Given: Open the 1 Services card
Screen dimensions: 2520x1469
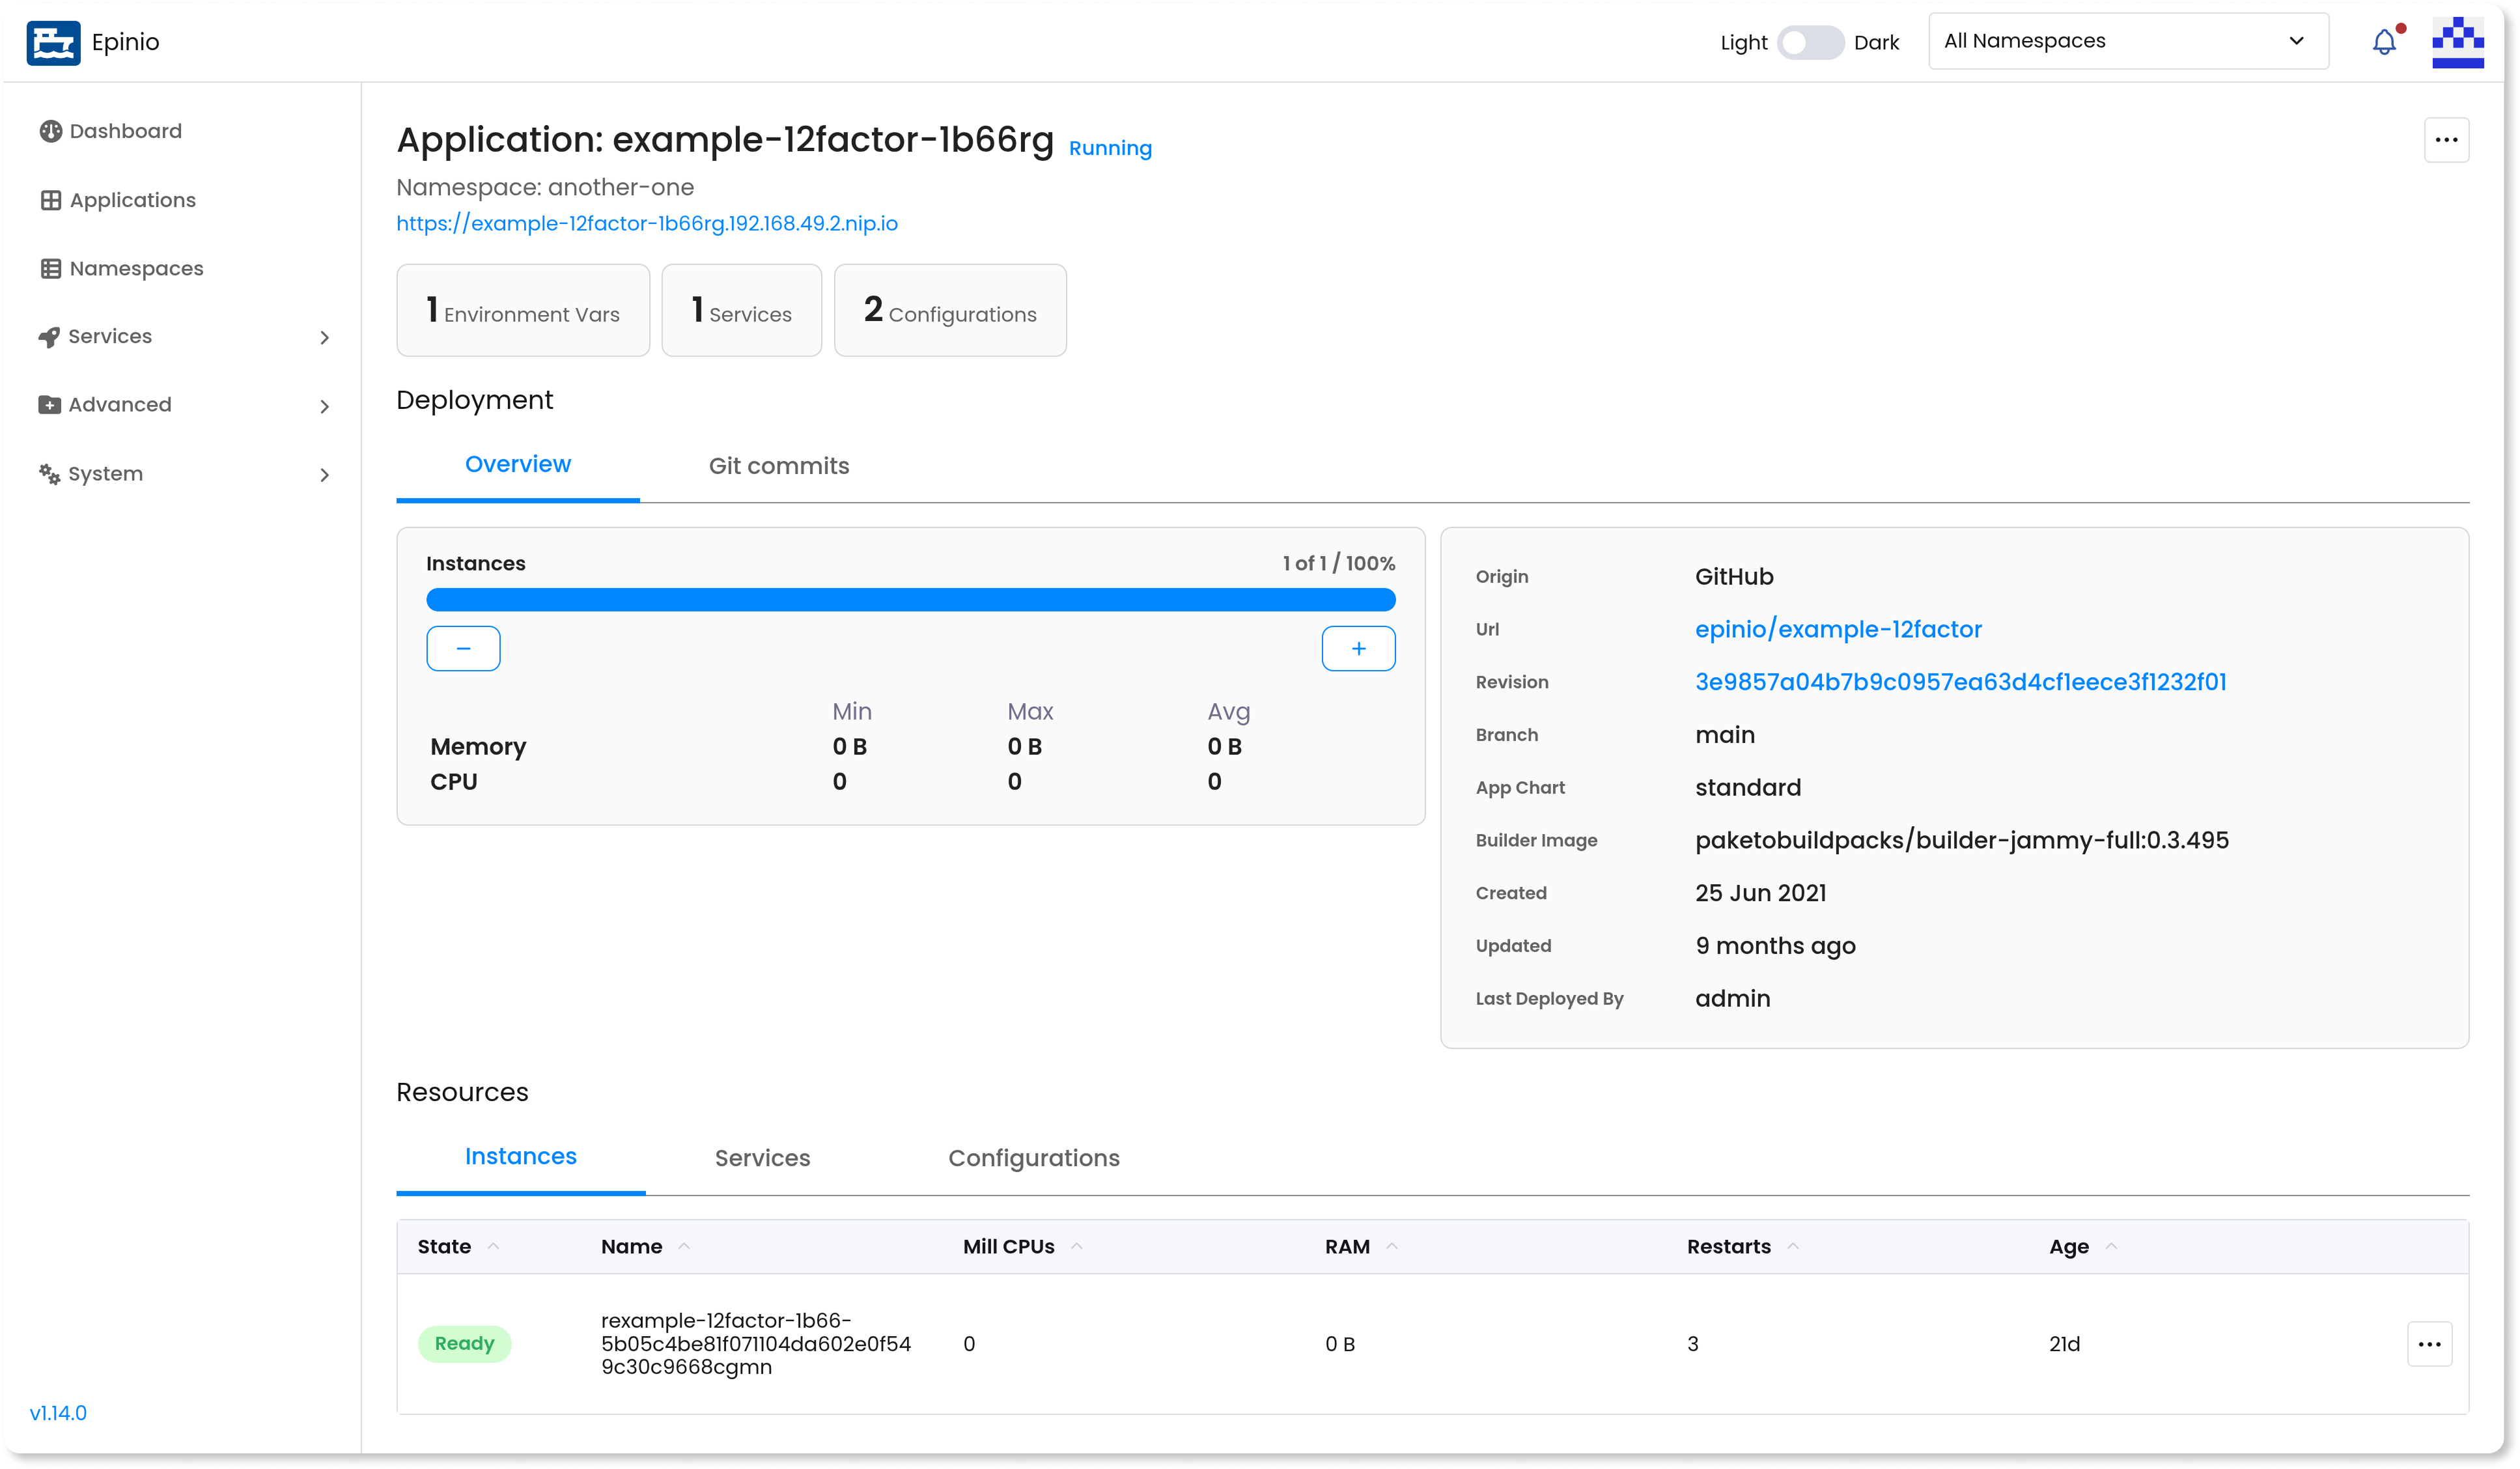Looking at the screenshot, I should (742, 310).
